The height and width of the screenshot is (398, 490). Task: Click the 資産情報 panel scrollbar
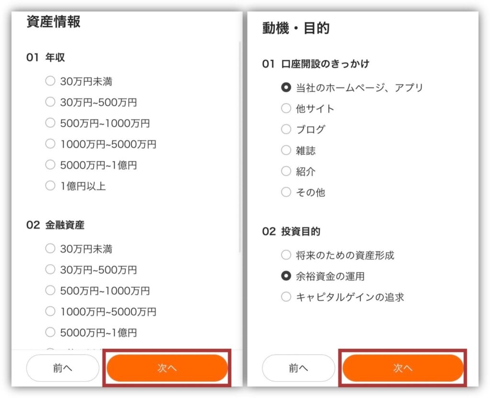(239, 144)
